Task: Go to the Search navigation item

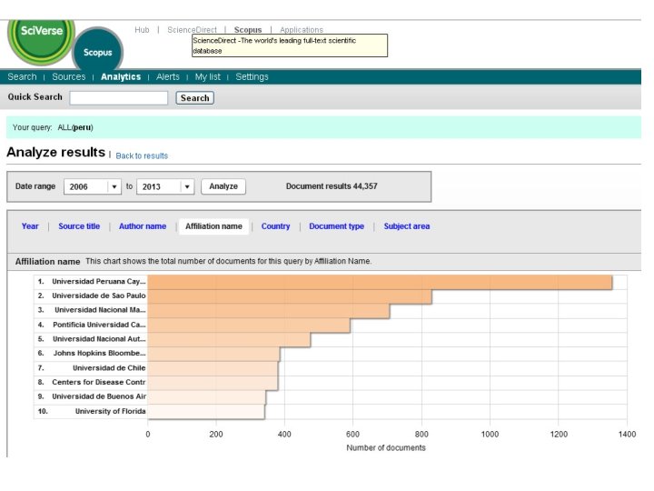Action: coord(22,76)
